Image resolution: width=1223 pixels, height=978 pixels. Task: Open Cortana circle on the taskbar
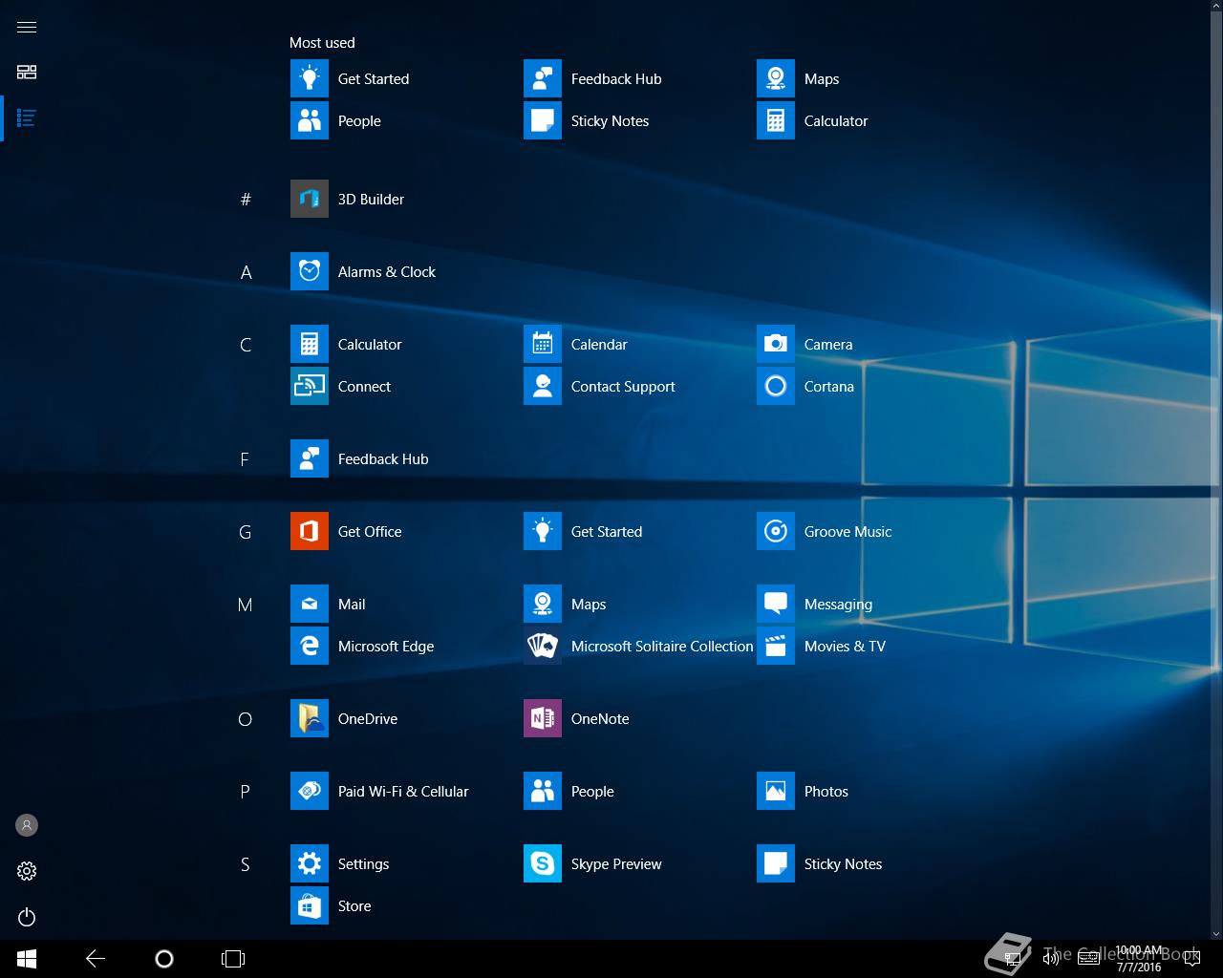tap(164, 959)
